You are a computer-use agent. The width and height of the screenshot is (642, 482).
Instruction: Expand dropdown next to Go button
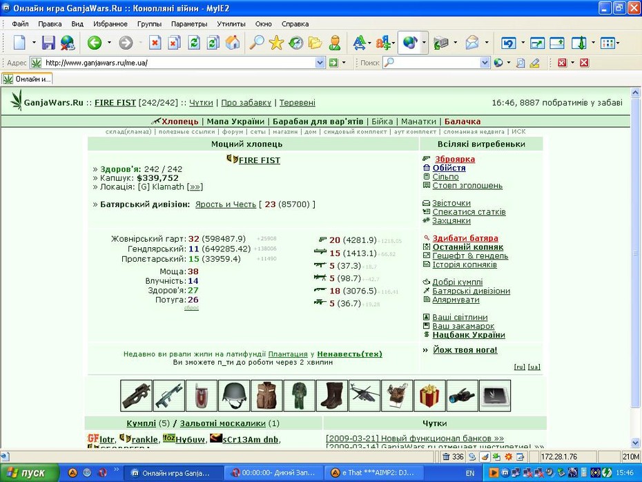coord(344,63)
